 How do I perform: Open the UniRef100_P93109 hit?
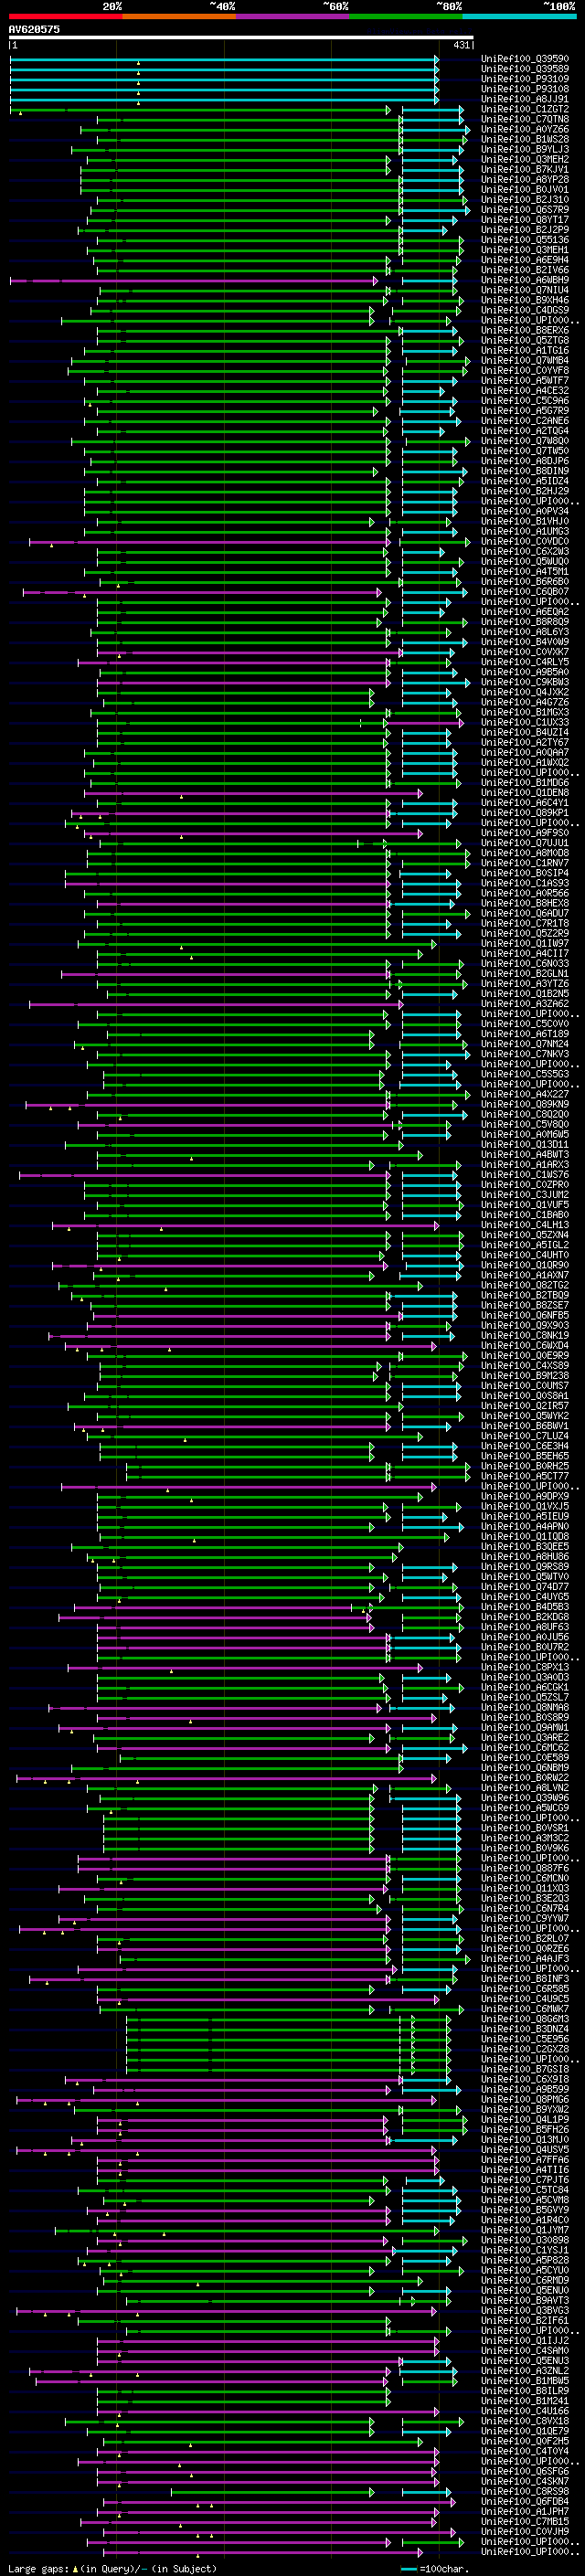point(525,79)
